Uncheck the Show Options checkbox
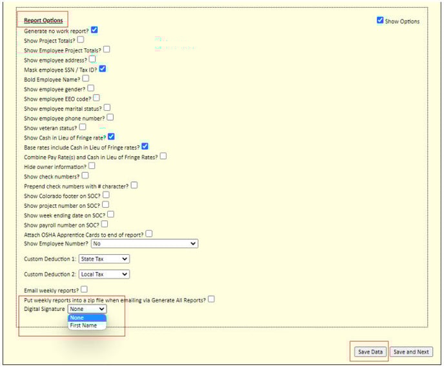This screenshot has width=444, height=367. (380, 20)
